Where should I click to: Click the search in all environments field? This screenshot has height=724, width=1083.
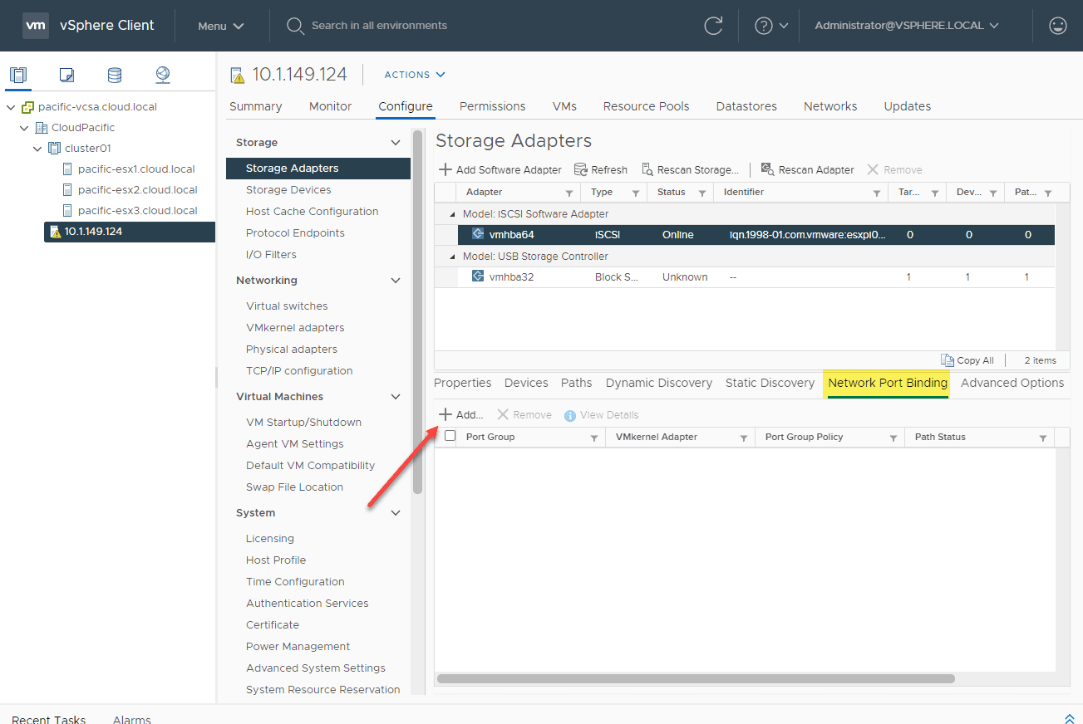pyautogui.click(x=379, y=26)
